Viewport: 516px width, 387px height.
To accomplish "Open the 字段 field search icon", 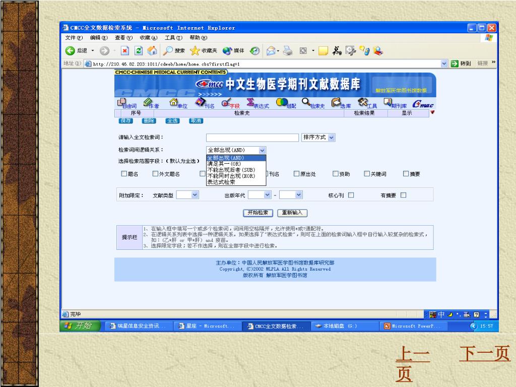I will (x=230, y=103).
